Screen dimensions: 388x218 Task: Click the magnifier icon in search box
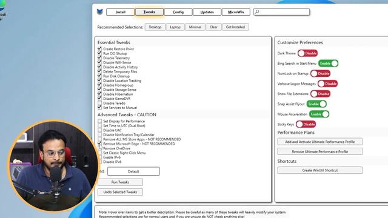(257, 12)
